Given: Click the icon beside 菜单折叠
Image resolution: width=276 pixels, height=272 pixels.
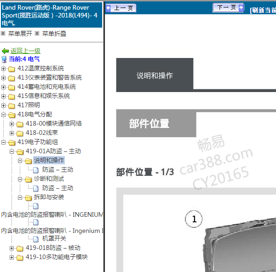Looking at the screenshot, I should coord(37,33).
